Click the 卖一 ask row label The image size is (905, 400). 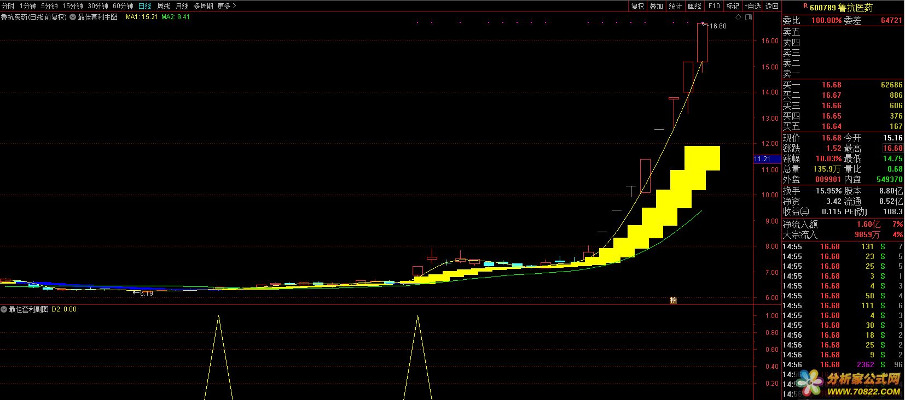pos(791,73)
